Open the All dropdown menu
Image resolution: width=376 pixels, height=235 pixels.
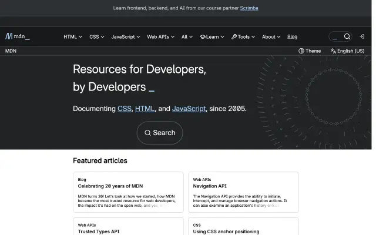187,36
